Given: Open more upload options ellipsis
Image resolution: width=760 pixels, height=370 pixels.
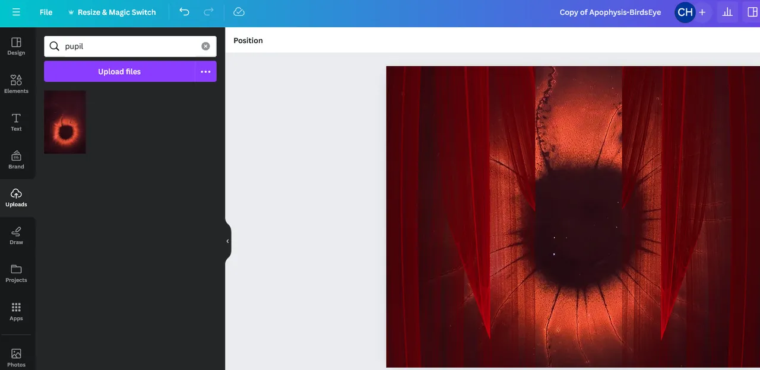Looking at the screenshot, I should [205, 71].
